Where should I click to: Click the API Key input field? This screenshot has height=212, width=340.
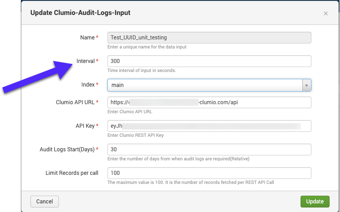209,126
